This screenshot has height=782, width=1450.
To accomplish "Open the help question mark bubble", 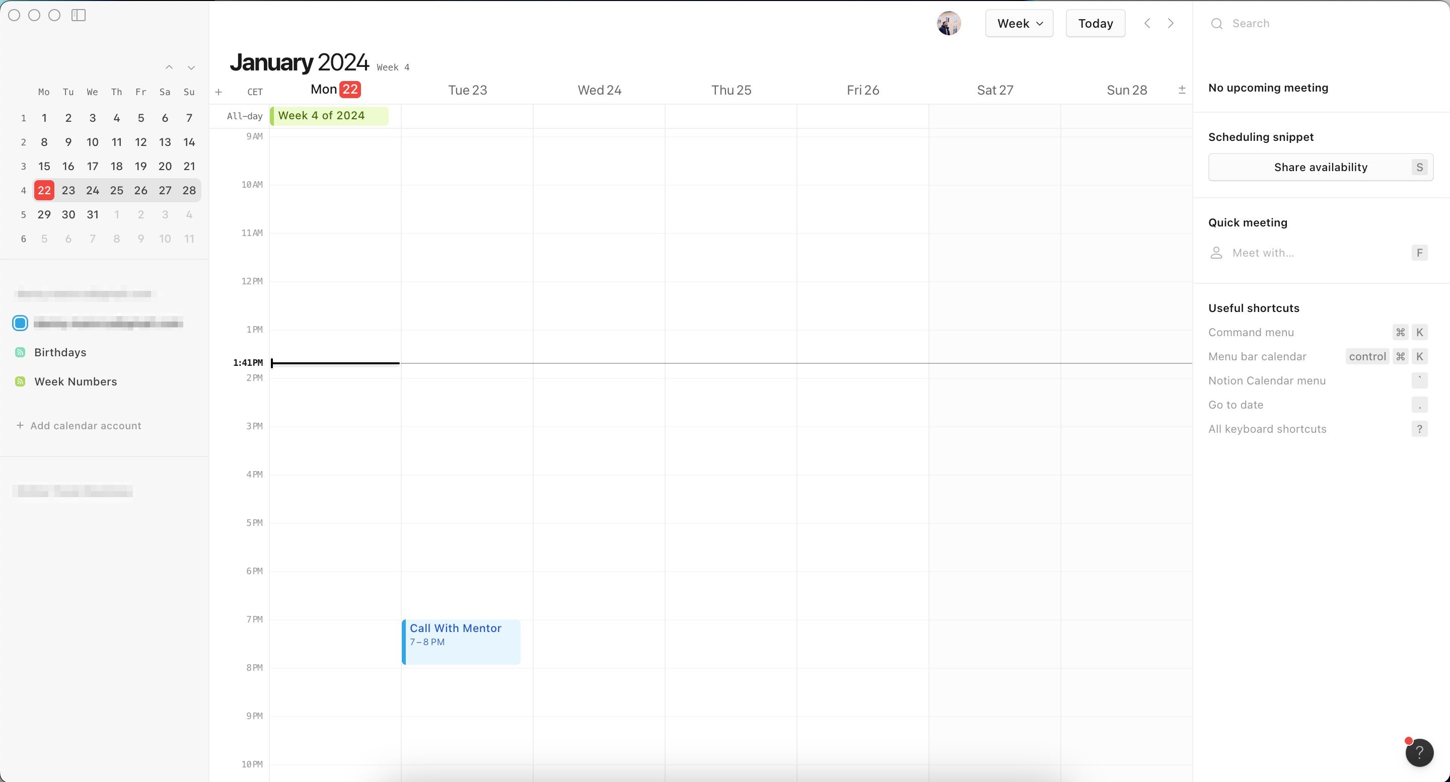I will point(1419,752).
